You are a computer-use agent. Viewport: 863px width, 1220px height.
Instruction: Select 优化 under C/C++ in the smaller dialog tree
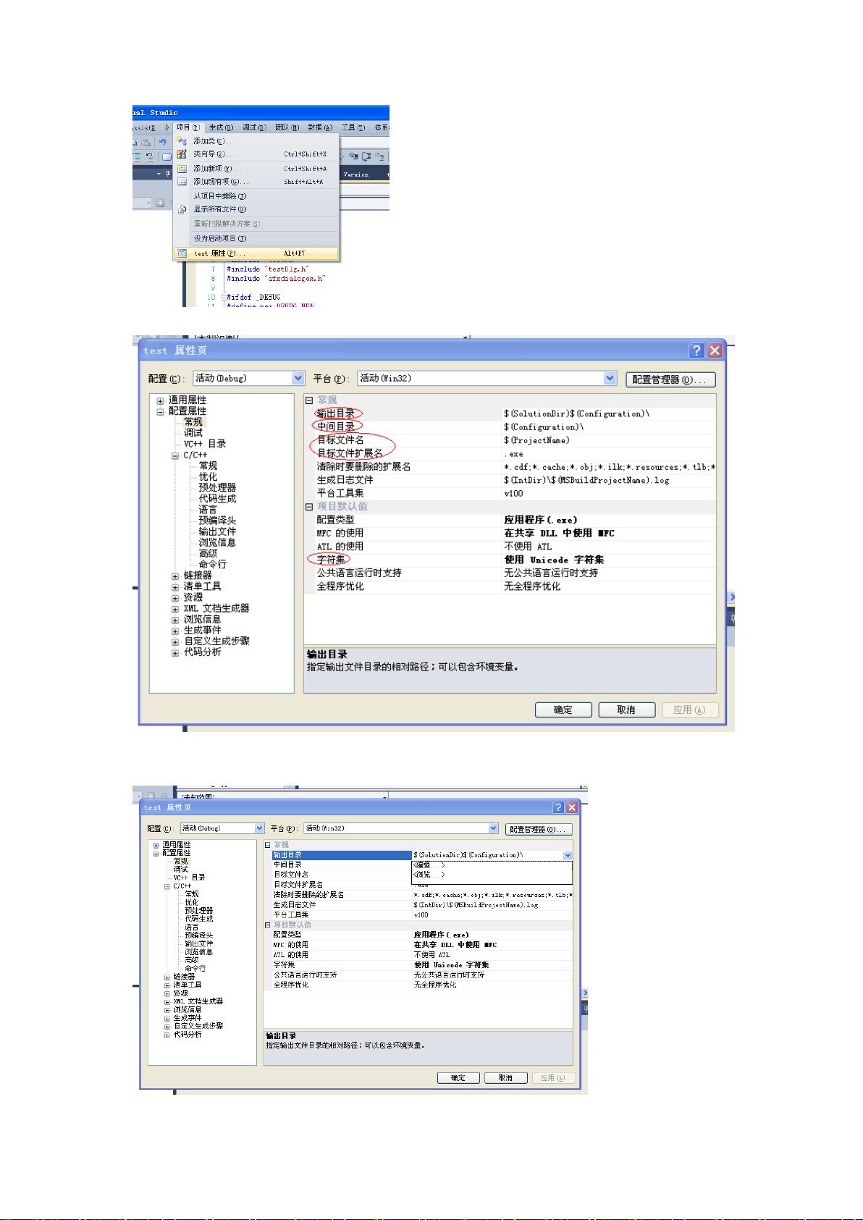(191, 903)
